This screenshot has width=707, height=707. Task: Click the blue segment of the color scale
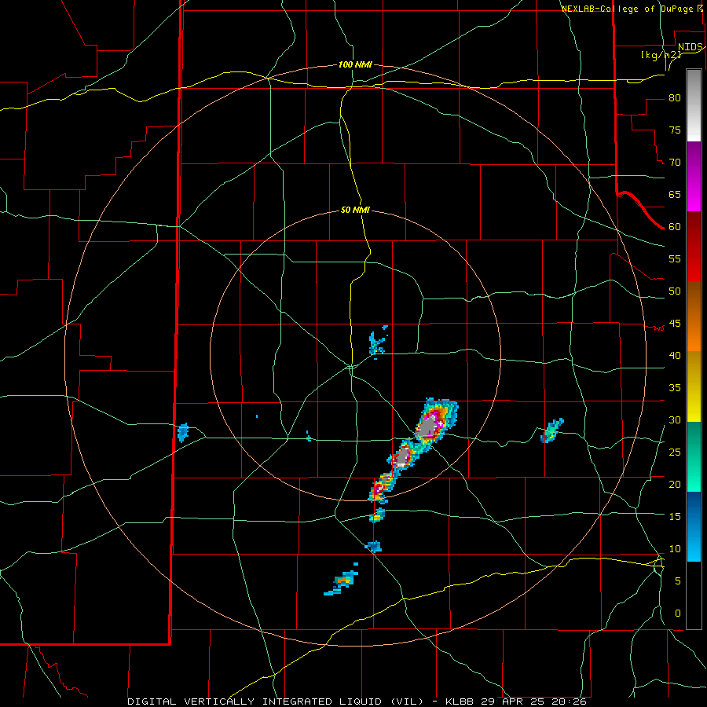(x=694, y=526)
